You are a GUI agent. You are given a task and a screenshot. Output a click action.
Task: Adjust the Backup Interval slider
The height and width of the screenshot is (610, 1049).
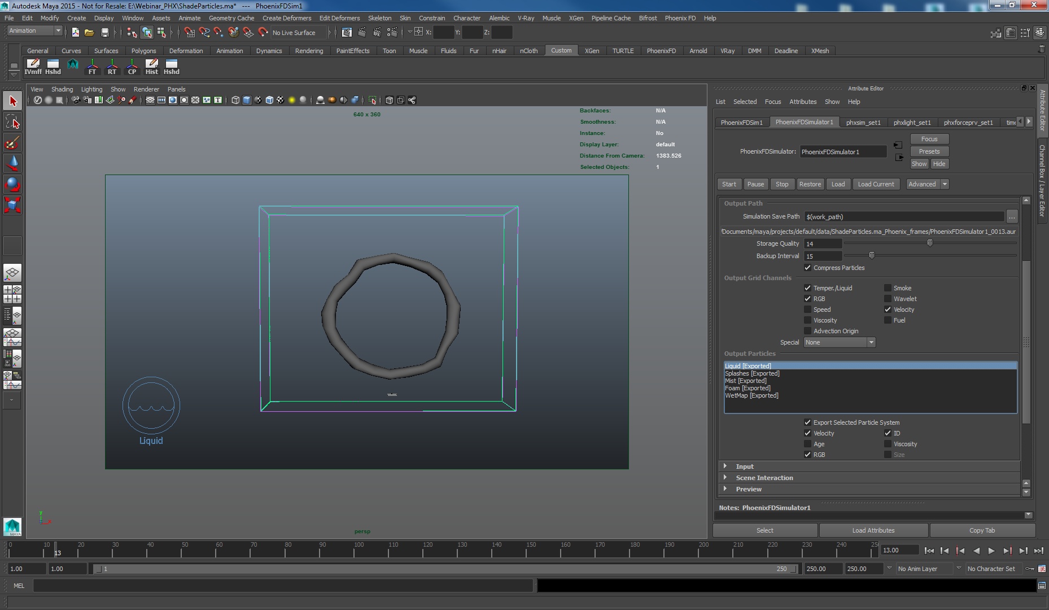coord(872,255)
